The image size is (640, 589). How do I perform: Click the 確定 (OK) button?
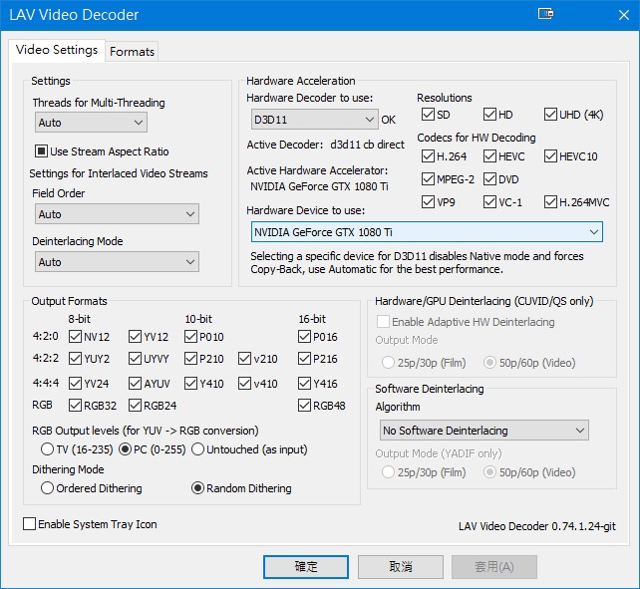click(306, 566)
